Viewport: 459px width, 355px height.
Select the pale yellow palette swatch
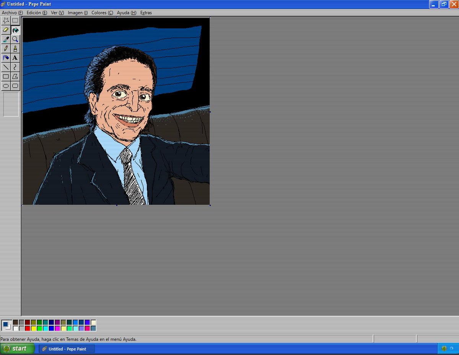pos(63,328)
